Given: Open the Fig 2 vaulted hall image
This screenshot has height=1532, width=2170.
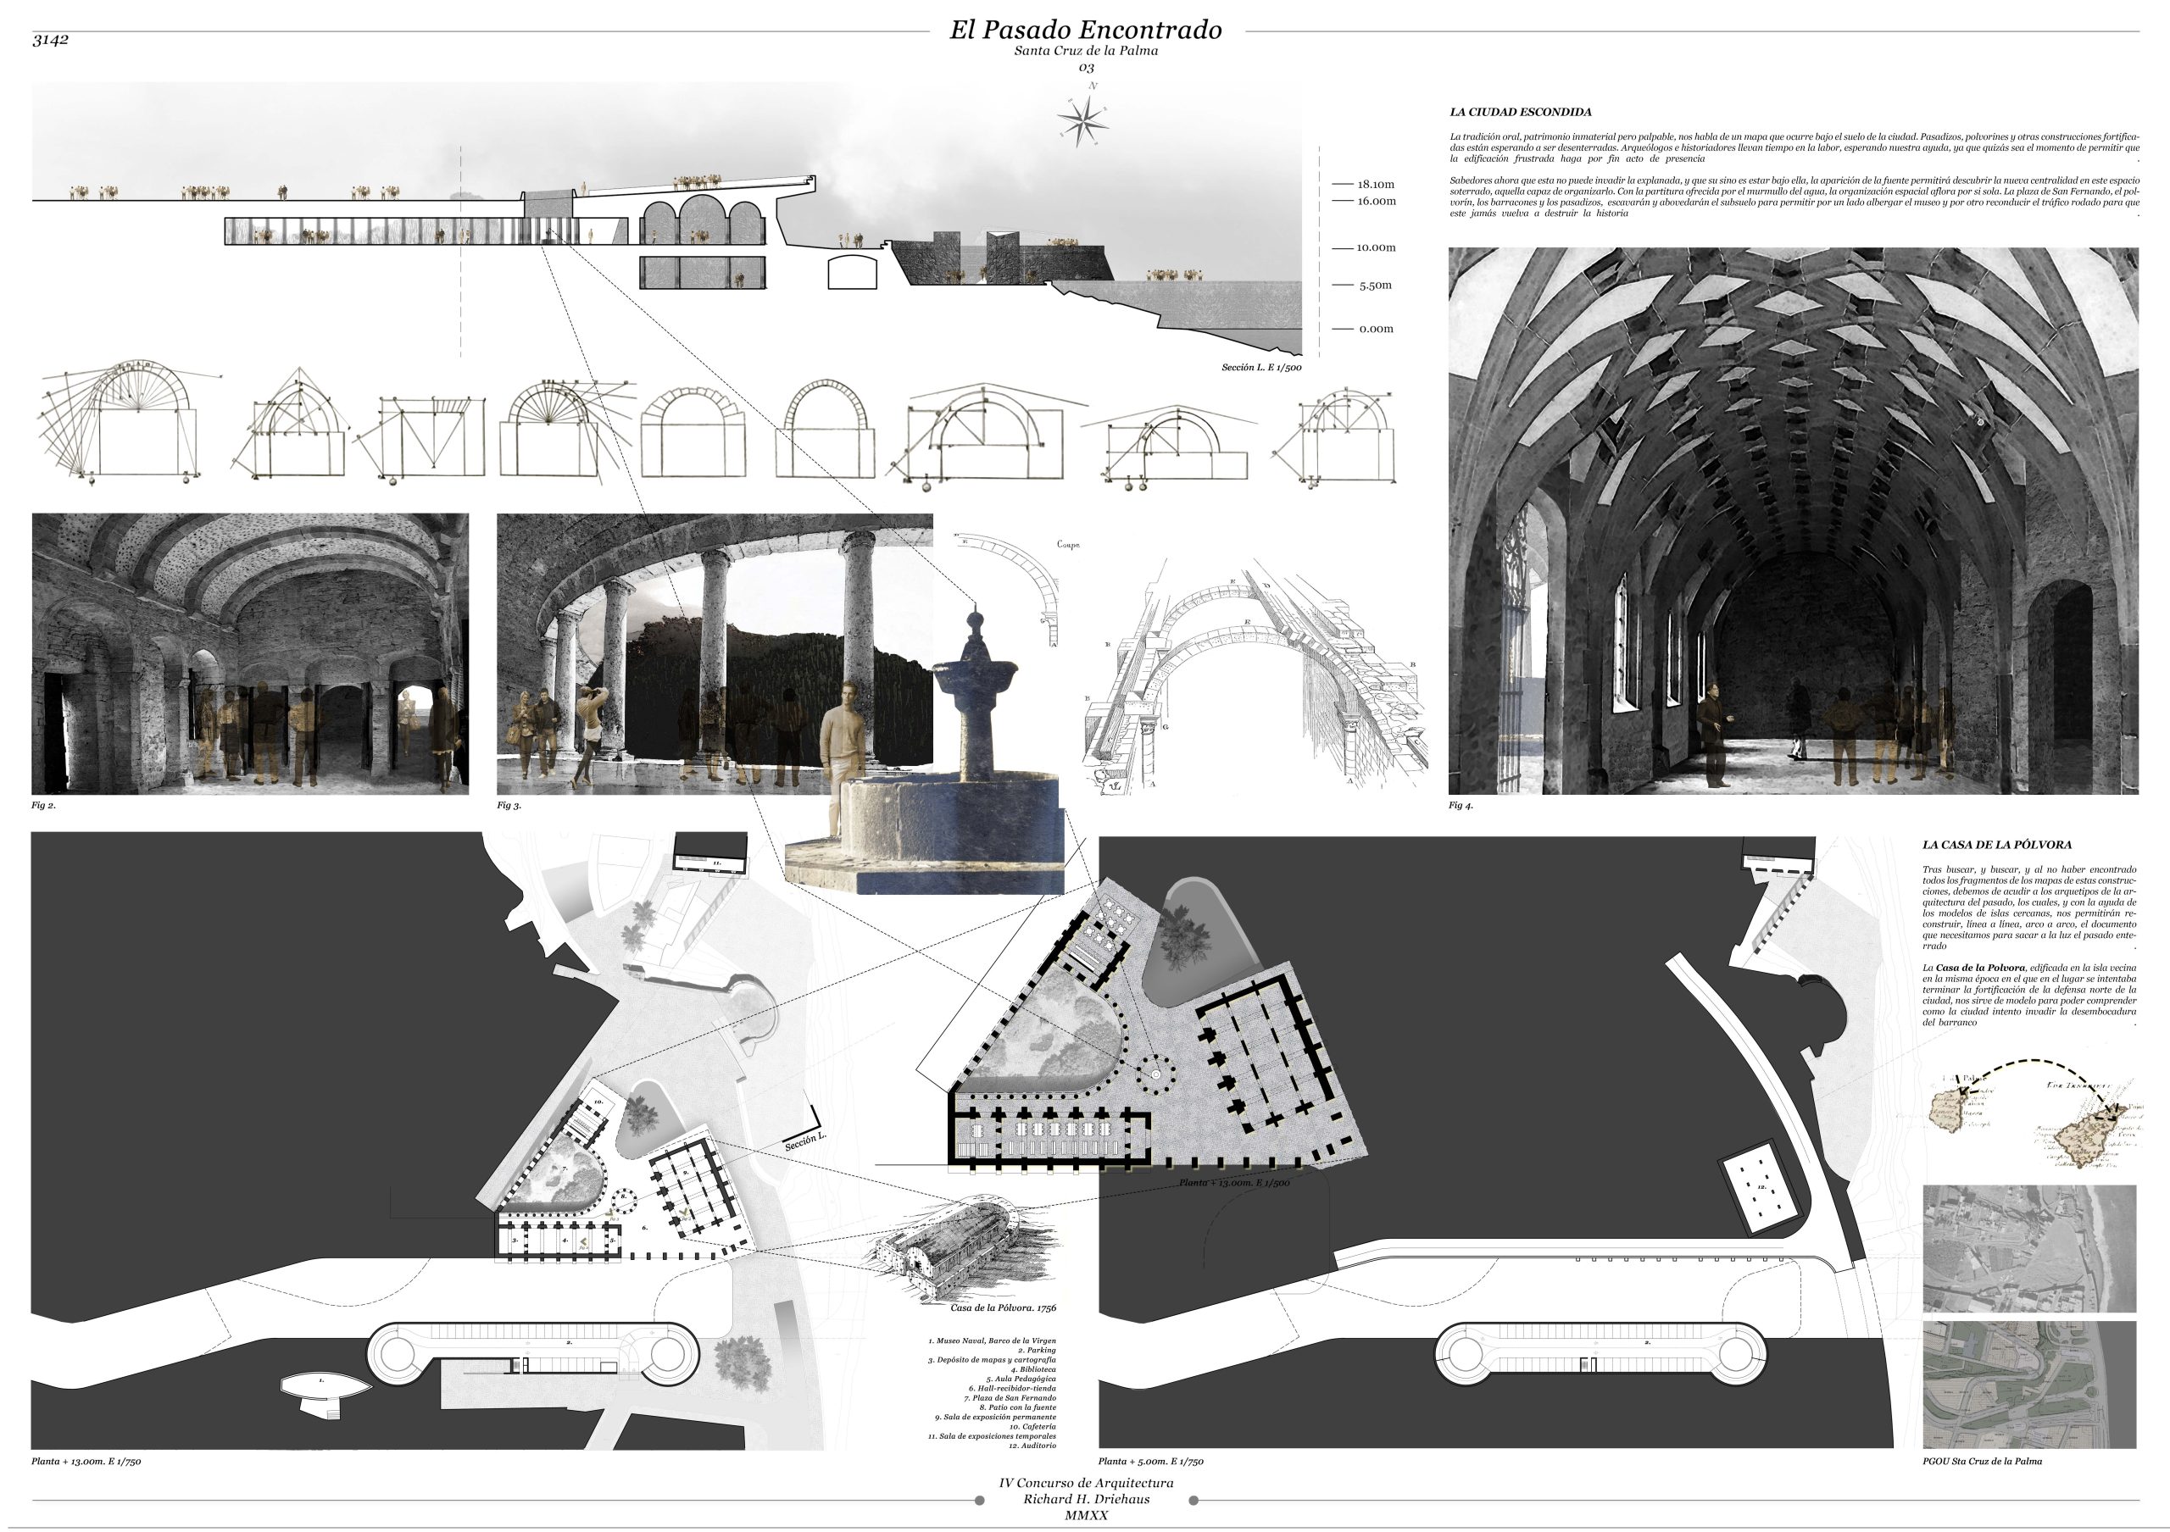Looking at the screenshot, I should 249,653.
